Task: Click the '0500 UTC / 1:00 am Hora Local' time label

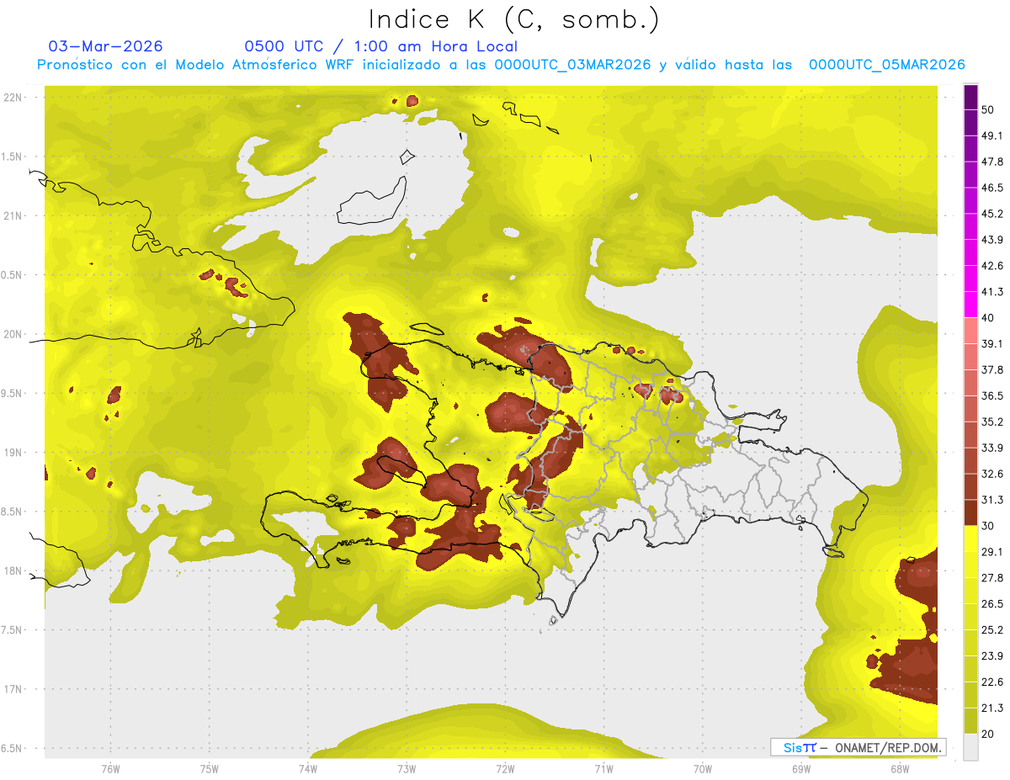Action: [381, 46]
